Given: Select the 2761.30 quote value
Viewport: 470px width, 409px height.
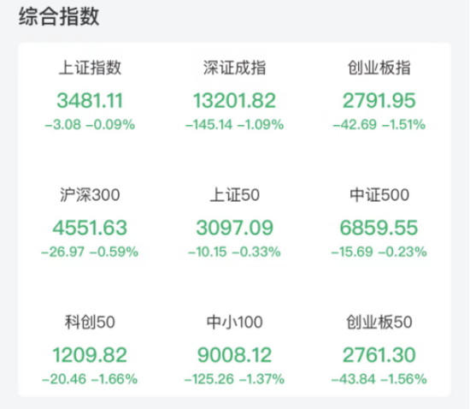Looking at the screenshot, I should [379, 355].
